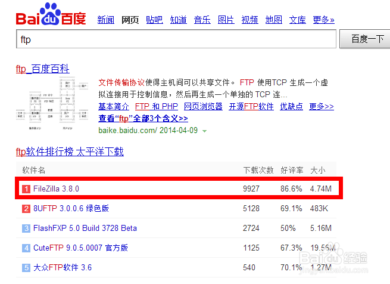
Task: Open the 开源FTP软件 sublink
Action: click(x=251, y=106)
